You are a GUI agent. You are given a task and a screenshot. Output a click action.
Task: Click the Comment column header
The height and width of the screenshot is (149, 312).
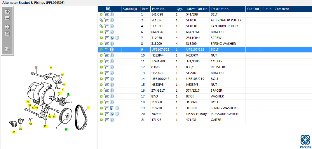point(292,9)
